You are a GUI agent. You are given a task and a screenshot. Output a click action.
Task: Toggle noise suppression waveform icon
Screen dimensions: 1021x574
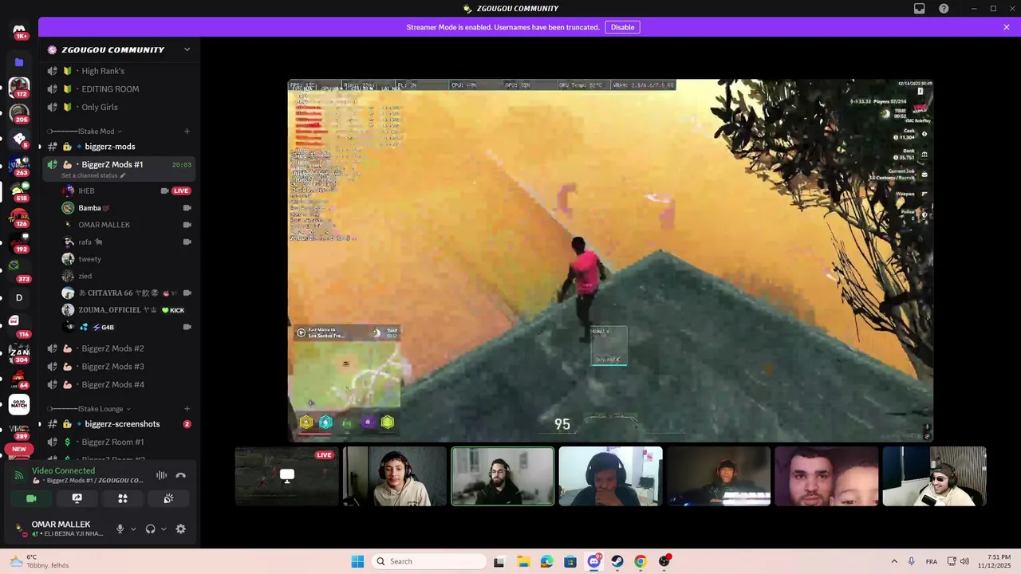(161, 475)
